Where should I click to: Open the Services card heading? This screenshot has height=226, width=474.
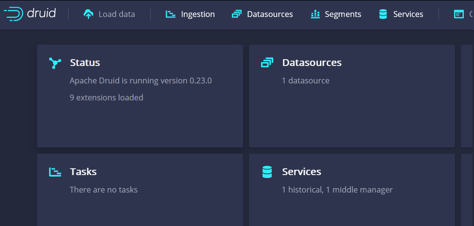tap(301, 171)
